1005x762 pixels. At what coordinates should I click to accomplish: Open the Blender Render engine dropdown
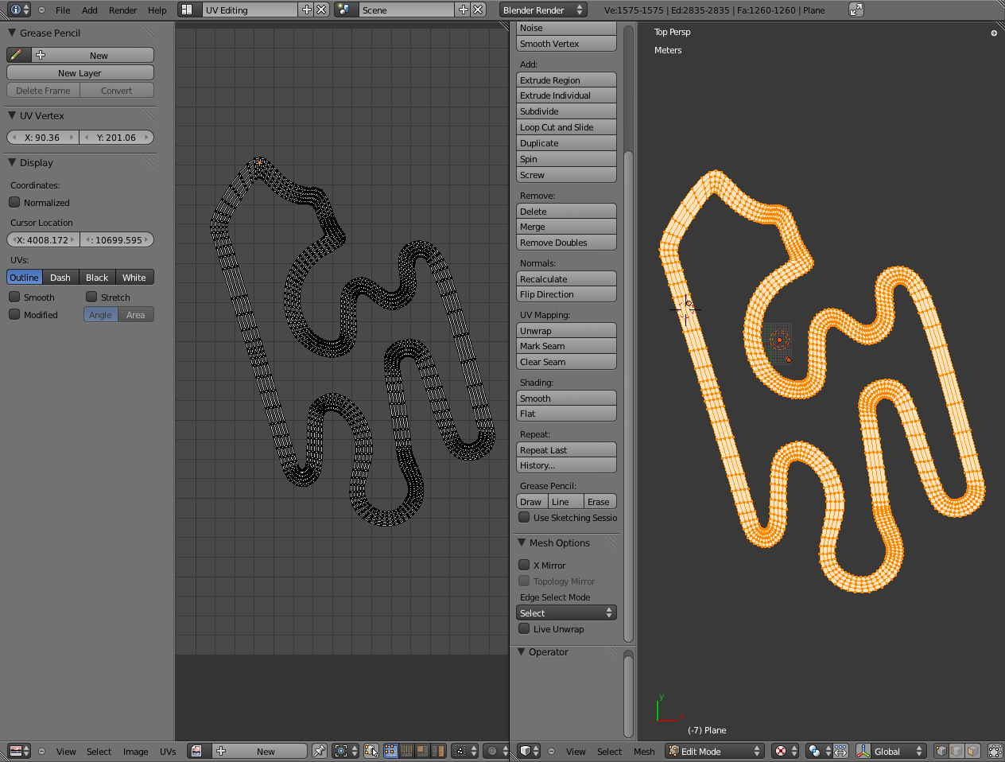pos(544,10)
